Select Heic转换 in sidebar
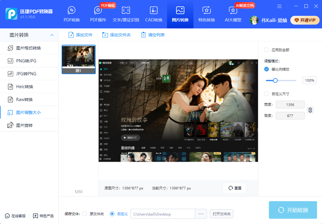The width and height of the screenshot is (322, 224). coord(29,86)
